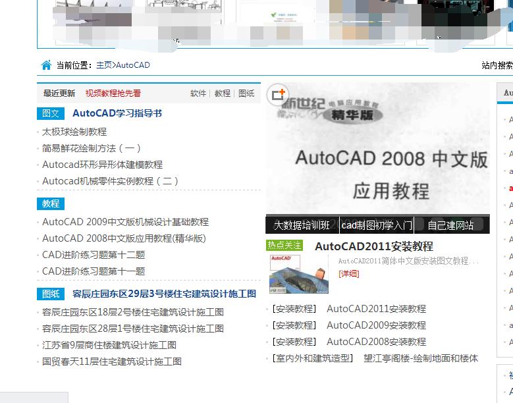Click the 图纸 blue category label
This screenshot has height=403, width=513.
[x=51, y=294]
